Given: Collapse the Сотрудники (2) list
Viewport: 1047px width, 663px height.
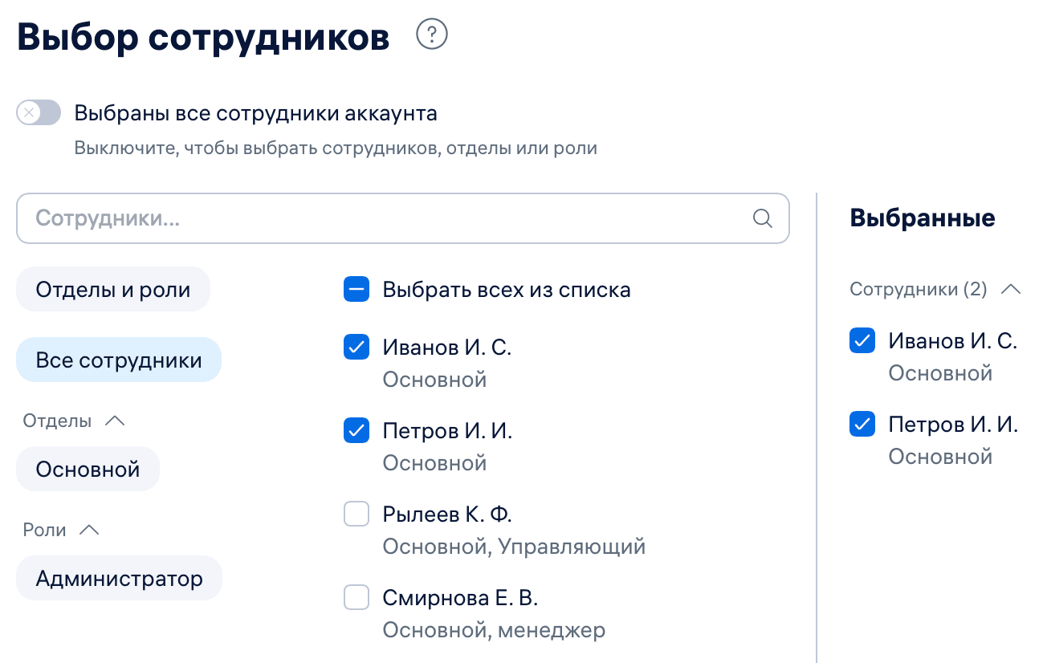Looking at the screenshot, I should tap(1012, 289).
